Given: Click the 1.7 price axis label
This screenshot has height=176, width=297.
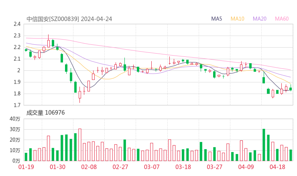Looking at the screenshot, I should [17, 105].
